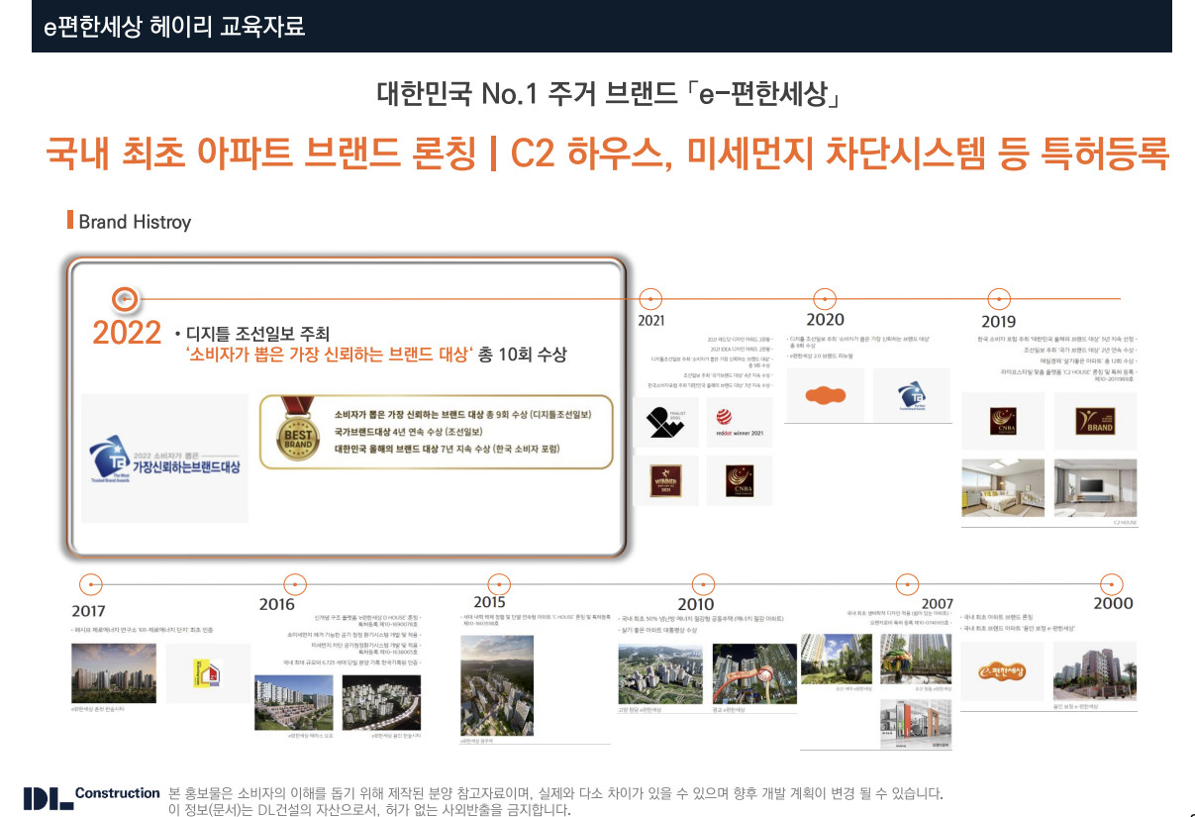The image size is (1195, 817).
Task: Click the '2007' year label
Action: (x=938, y=603)
